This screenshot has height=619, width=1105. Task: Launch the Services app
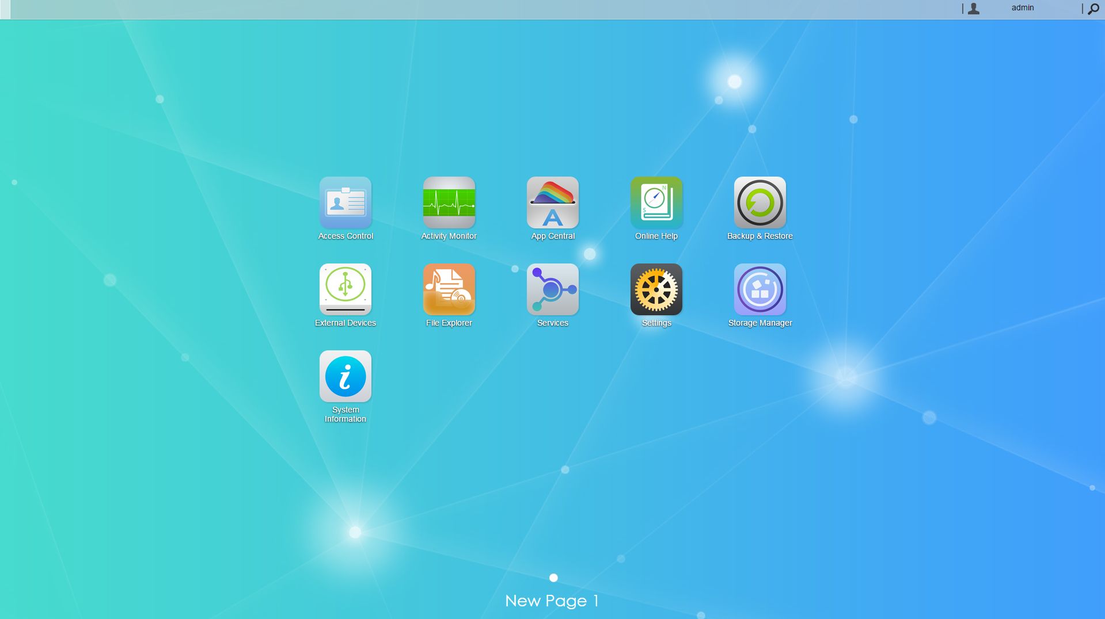click(552, 289)
